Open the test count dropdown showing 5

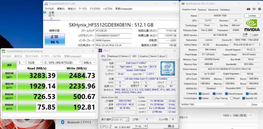click(21, 63)
